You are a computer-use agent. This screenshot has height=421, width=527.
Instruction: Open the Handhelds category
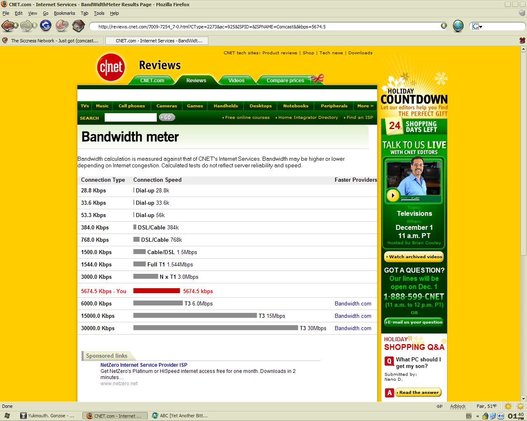tap(226, 106)
